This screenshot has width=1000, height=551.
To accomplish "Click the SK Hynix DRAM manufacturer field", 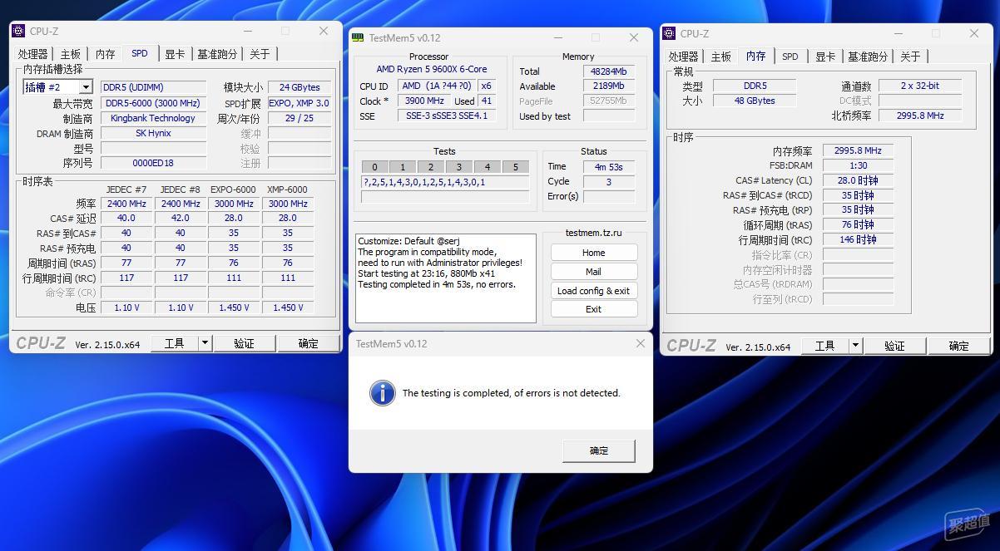I will tap(153, 133).
